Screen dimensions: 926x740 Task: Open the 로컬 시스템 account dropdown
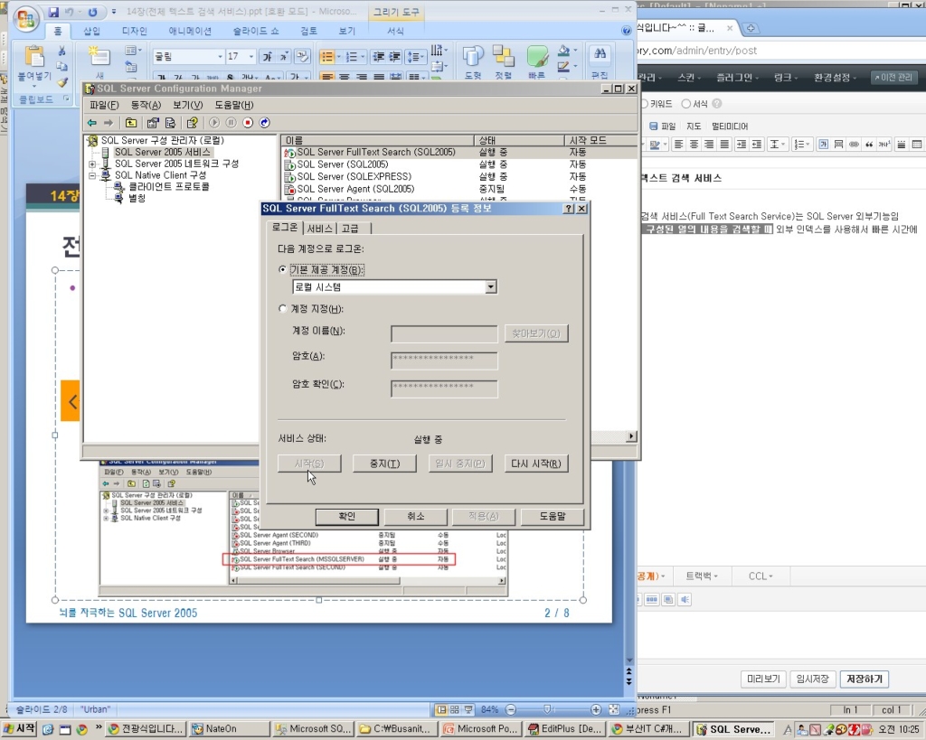tap(491, 286)
